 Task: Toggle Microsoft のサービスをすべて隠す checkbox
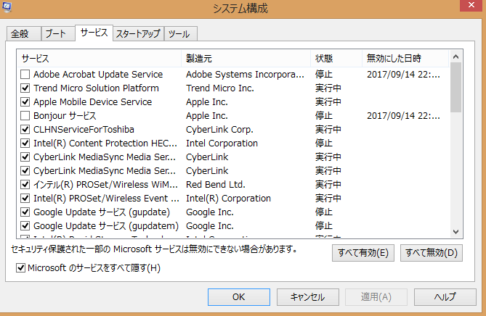(x=20, y=267)
